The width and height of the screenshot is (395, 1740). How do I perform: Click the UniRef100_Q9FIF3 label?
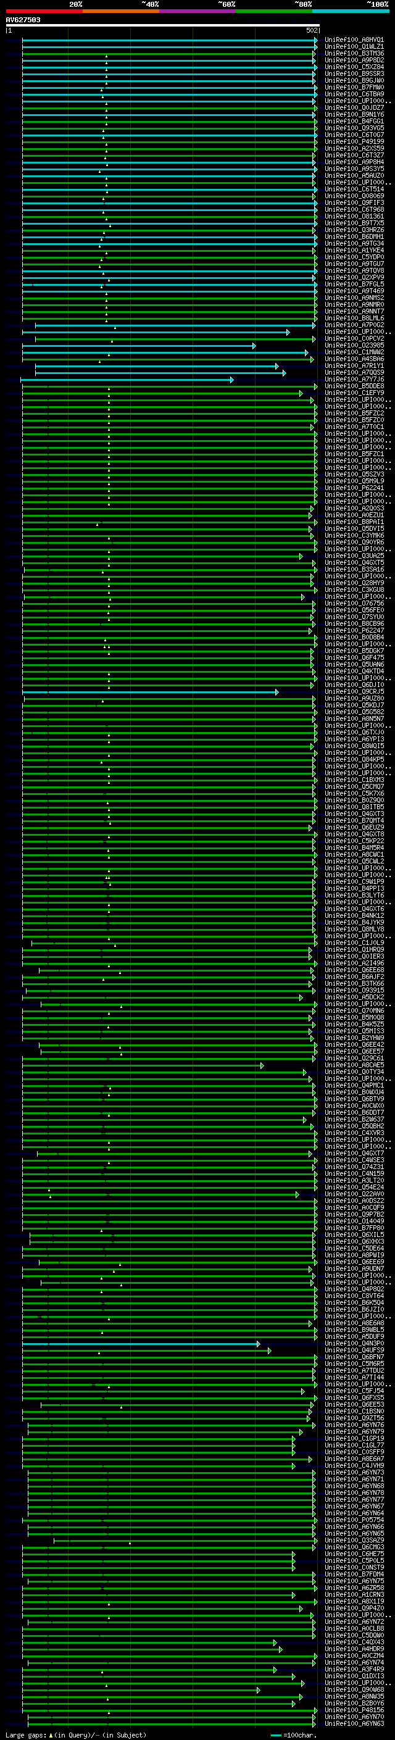pyautogui.click(x=354, y=202)
